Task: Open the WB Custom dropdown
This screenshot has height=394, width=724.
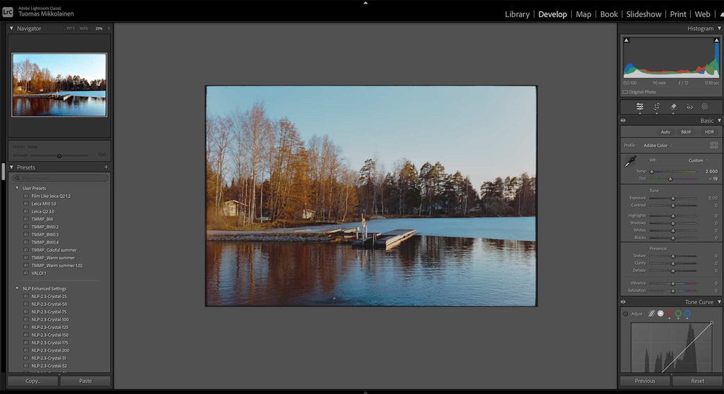Action: pos(698,160)
